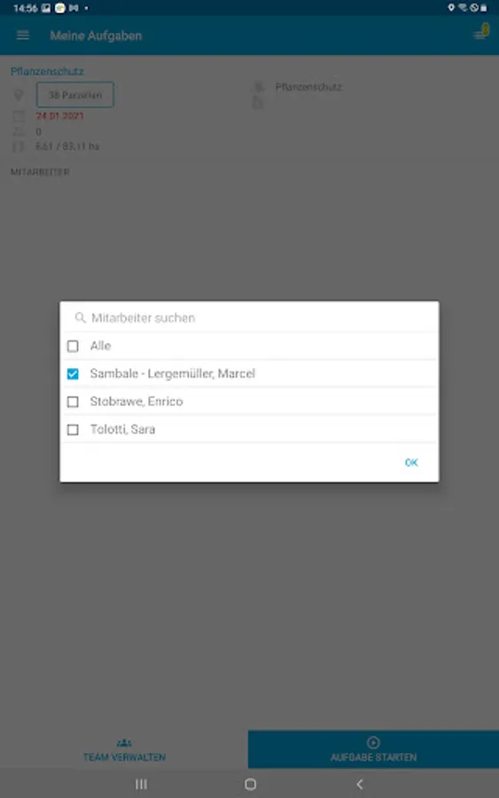Select the Aufgabe starten tab
The width and height of the screenshot is (499, 798).
(373, 749)
